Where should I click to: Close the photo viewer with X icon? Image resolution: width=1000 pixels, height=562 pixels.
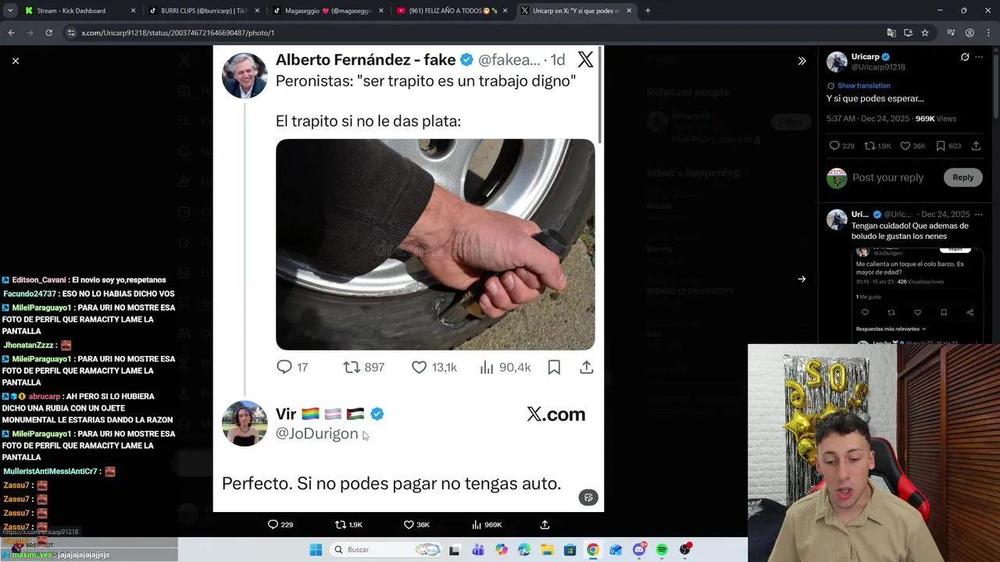tap(15, 61)
